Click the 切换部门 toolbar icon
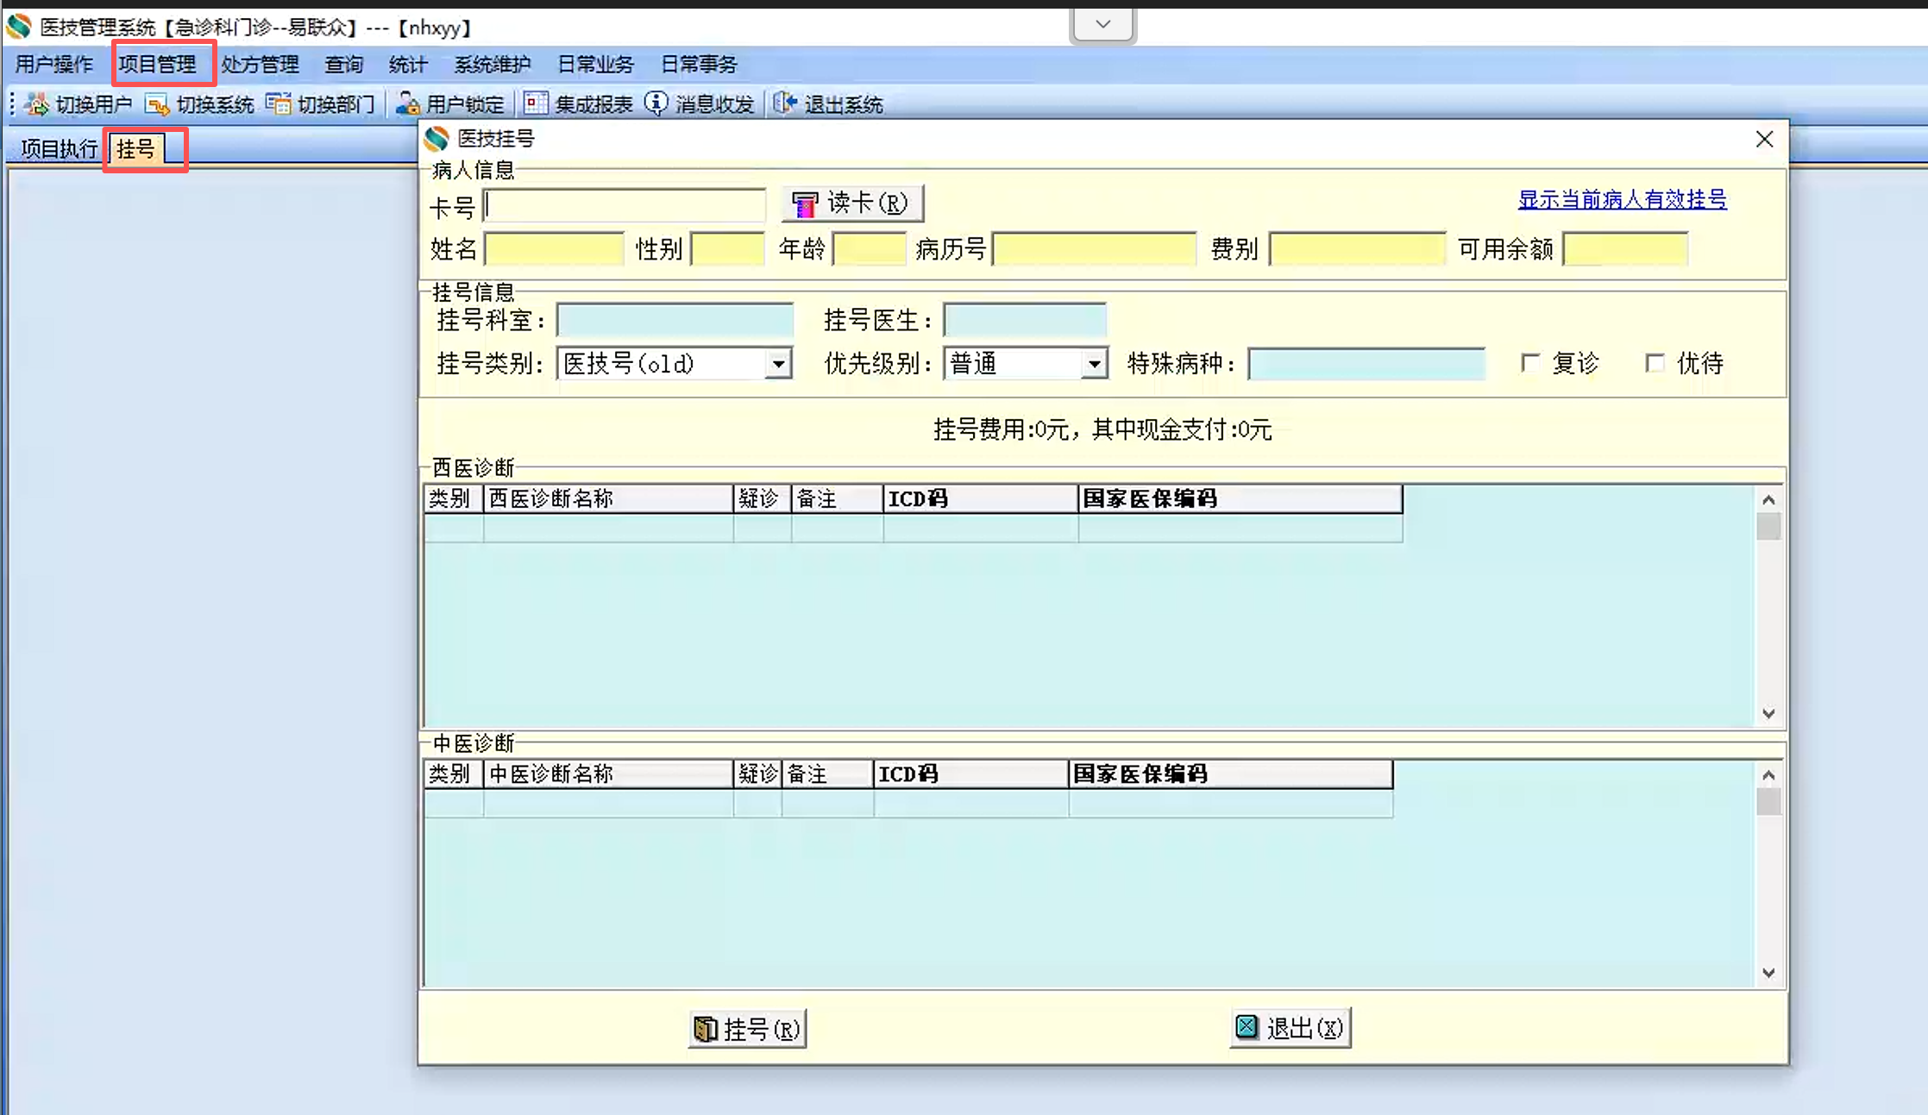The height and width of the screenshot is (1115, 1928). tap(278, 104)
